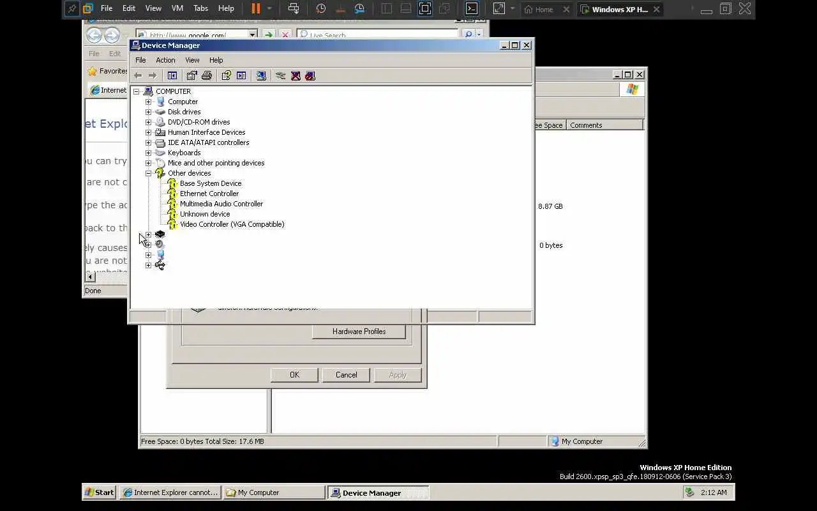Click the pin icon at top left

[71, 8]
